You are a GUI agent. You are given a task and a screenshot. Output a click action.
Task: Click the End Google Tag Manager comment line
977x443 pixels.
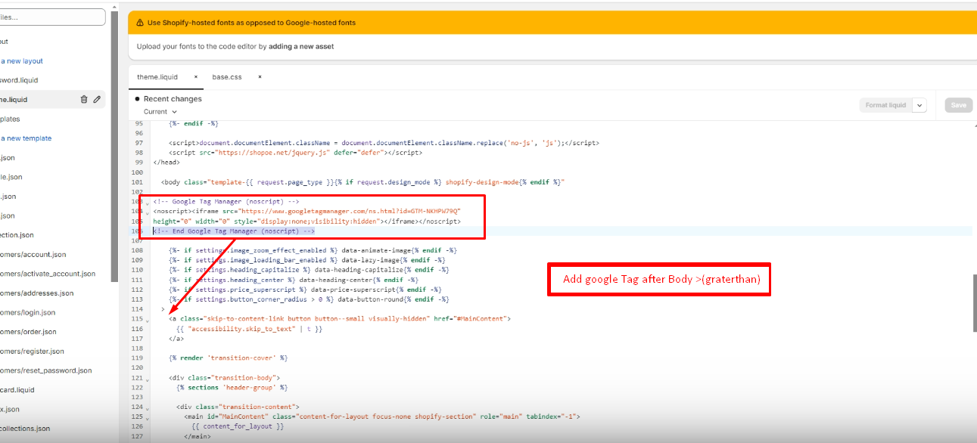click(x=234, y=231)
